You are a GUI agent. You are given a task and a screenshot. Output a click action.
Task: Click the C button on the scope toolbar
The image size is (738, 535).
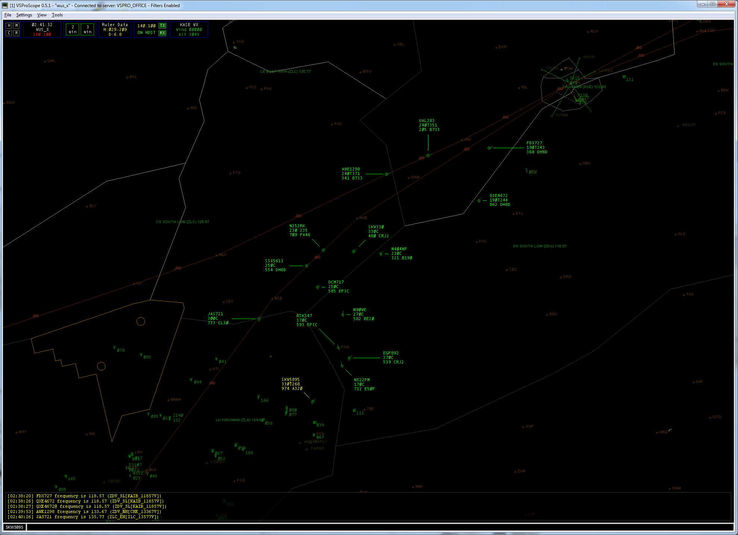pos(9,33)
